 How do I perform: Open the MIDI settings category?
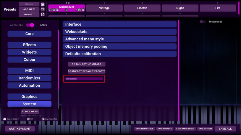30,71
